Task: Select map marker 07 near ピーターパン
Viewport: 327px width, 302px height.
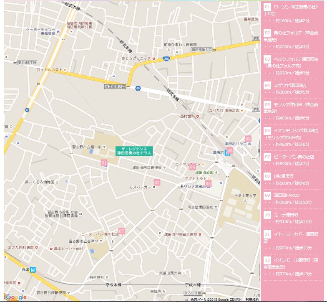Action: pyautogui.click(x=121, y=231)
